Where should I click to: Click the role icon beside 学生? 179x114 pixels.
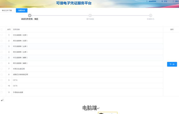pyautogui.click(x=162, y=1)
